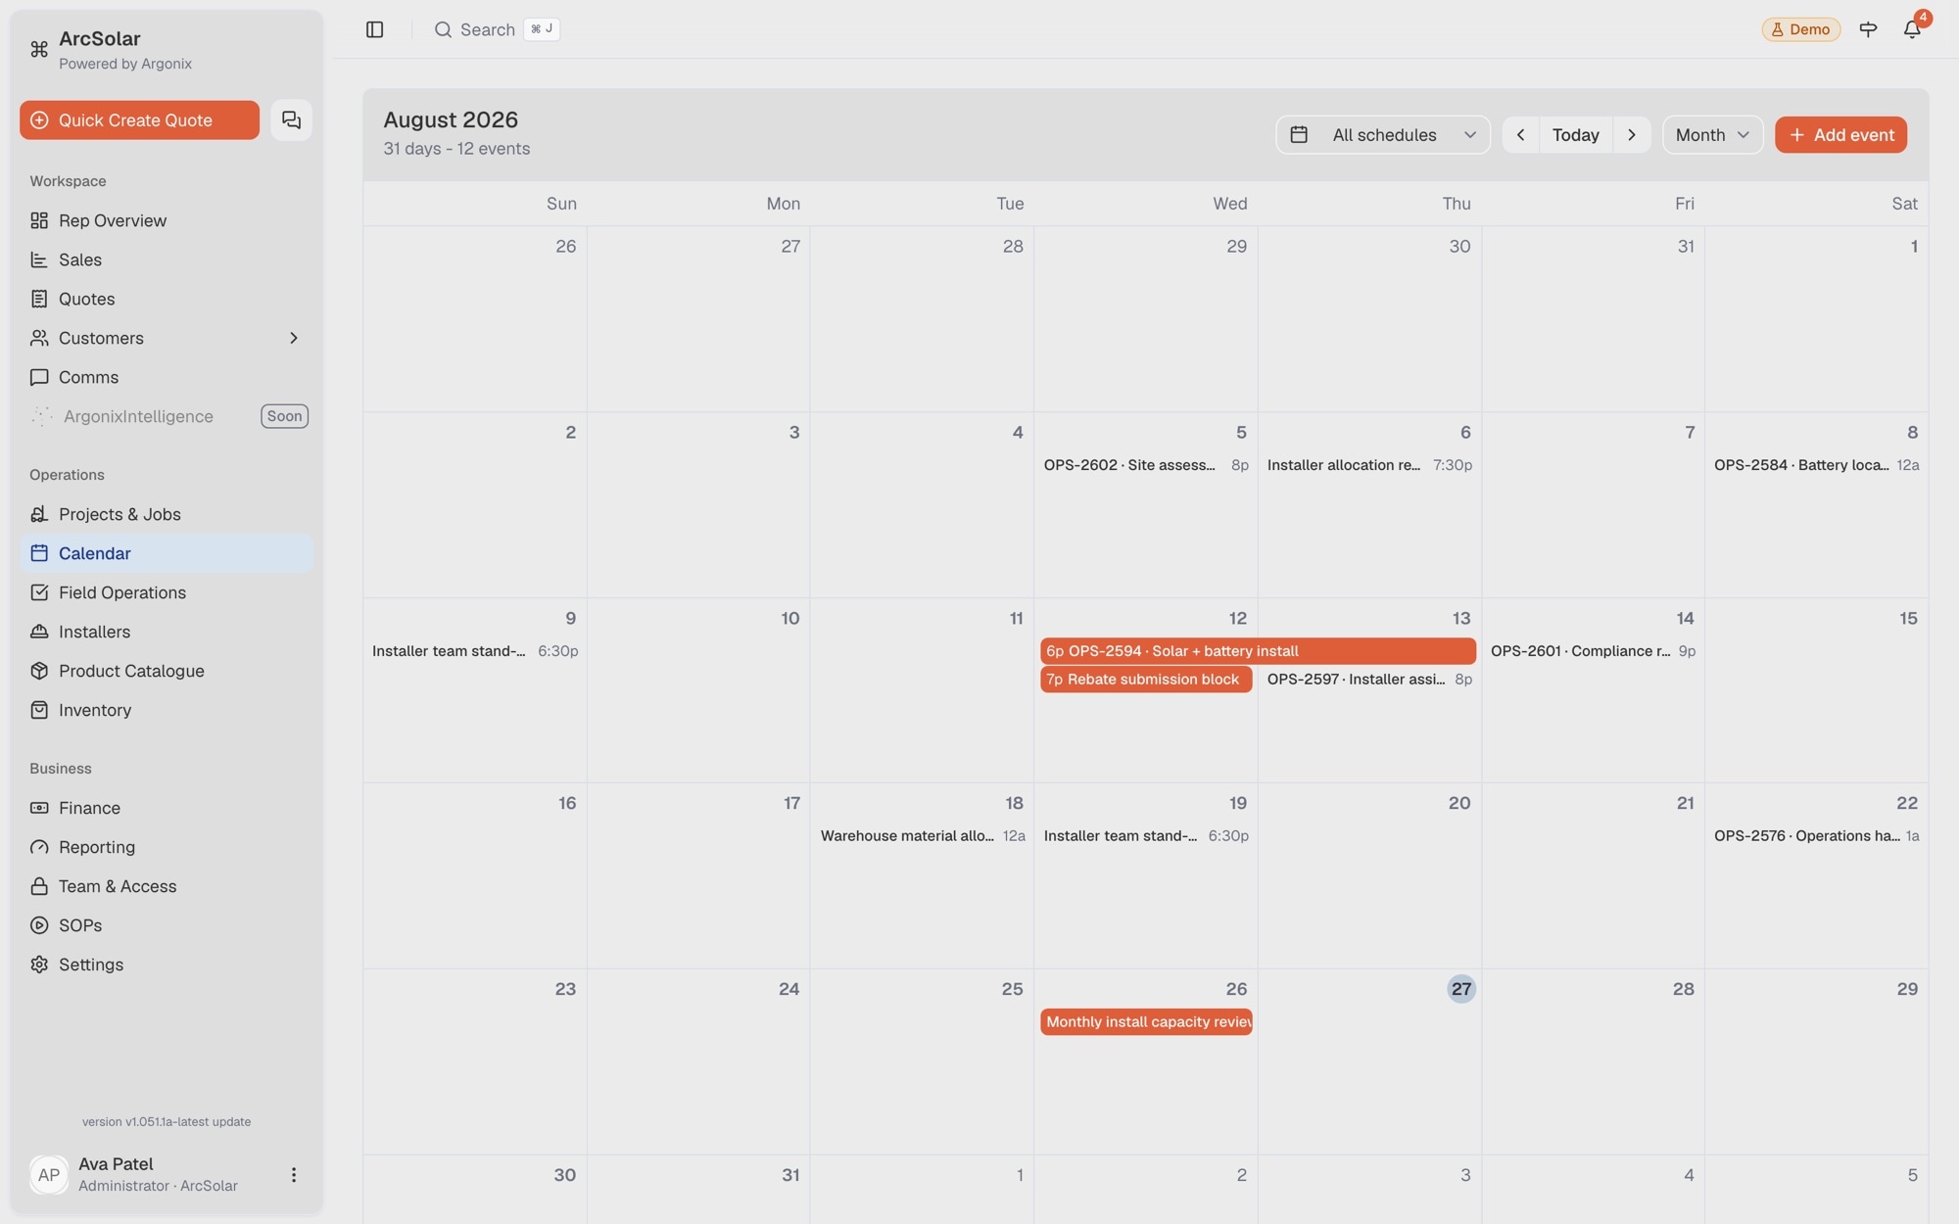Open Inventory page
The height and width of the screenshot is (1224, 1959).
[x=167, y=710]
